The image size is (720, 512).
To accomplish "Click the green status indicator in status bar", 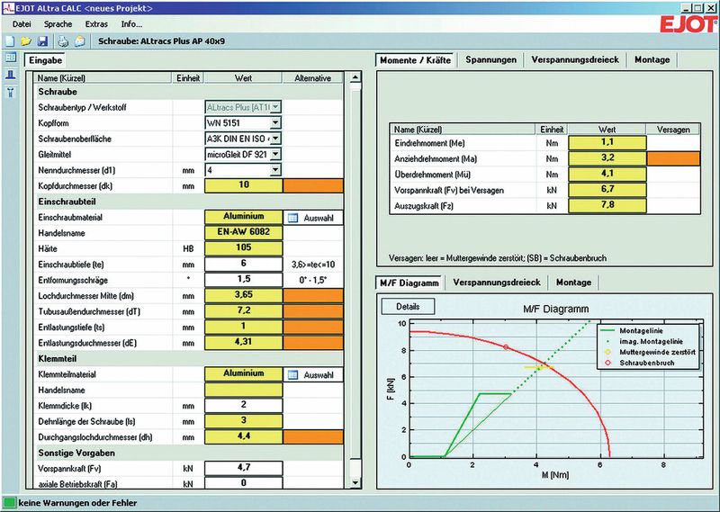I will click(x=9, y=502).
